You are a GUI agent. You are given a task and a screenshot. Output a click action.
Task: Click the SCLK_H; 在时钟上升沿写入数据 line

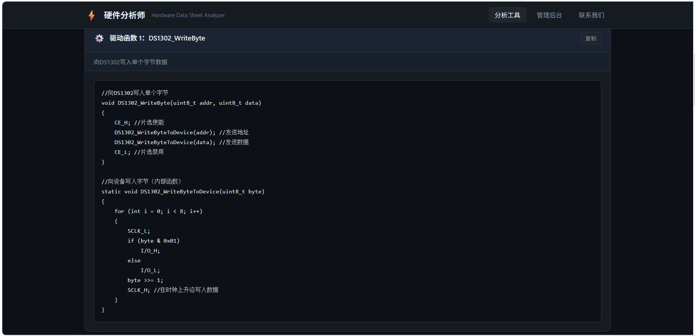pos(173,290)
